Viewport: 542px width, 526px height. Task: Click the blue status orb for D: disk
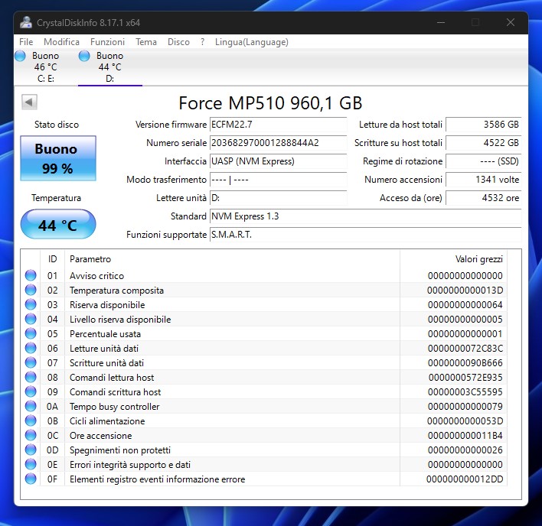tap(84, 56)
